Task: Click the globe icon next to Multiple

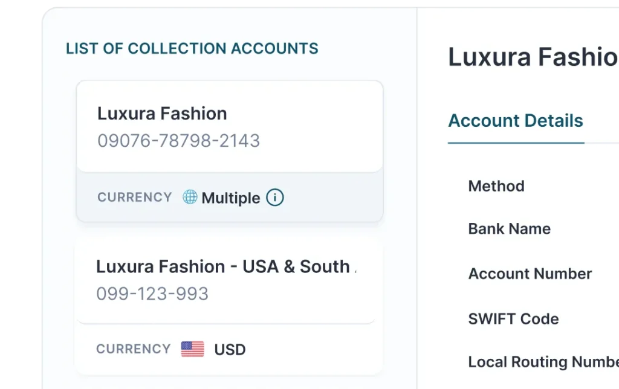Action: pyautogui.click(x=190, y=197)
